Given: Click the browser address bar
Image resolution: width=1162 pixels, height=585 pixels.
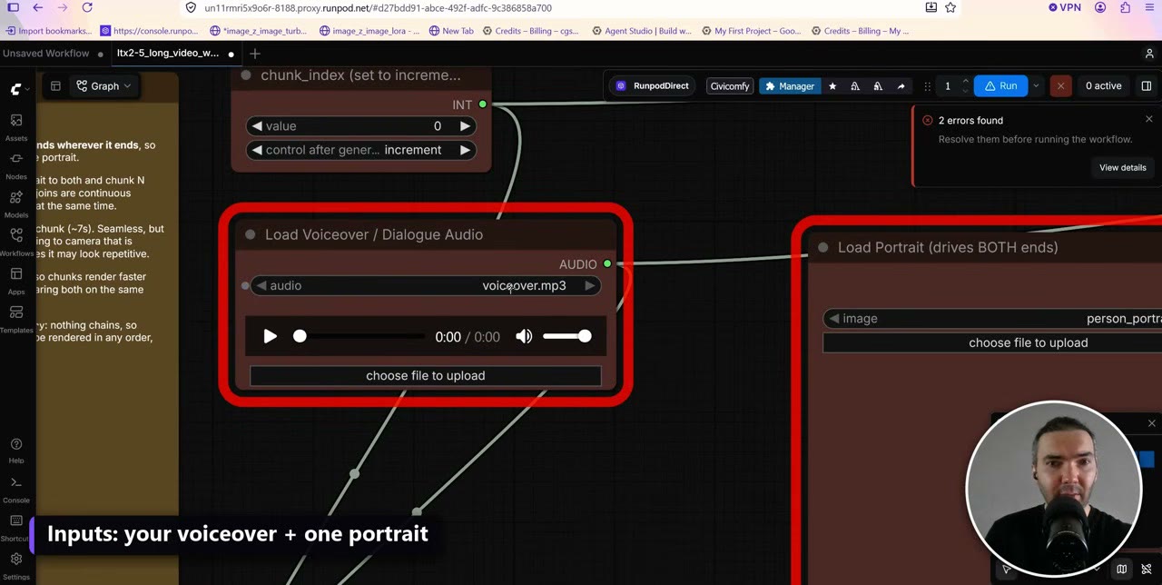Looking at the screenshot, I should pos(554,7).
